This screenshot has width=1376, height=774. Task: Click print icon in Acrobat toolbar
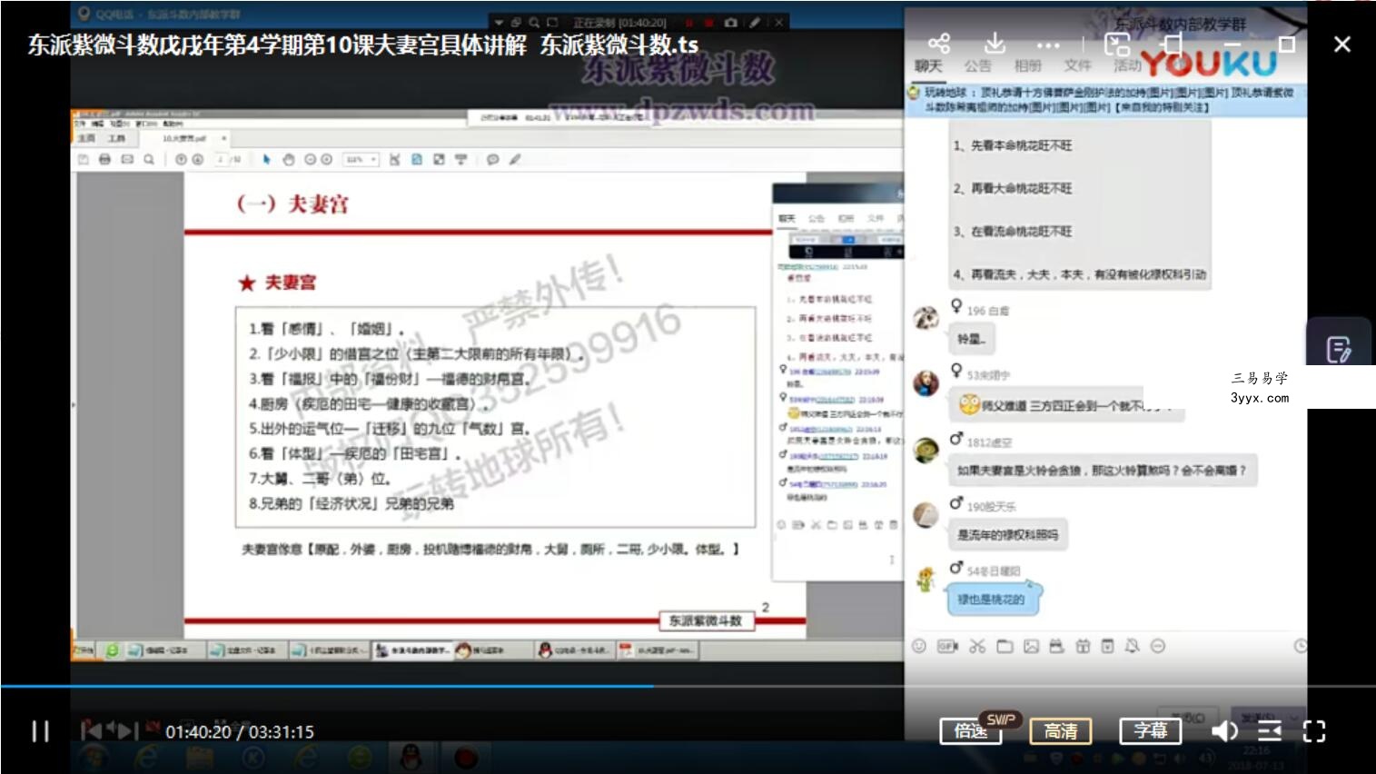(x=104, y=159)
